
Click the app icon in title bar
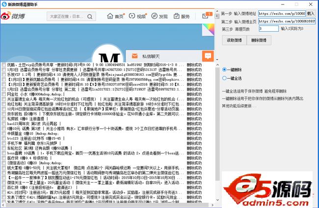(x=4, y=4)
